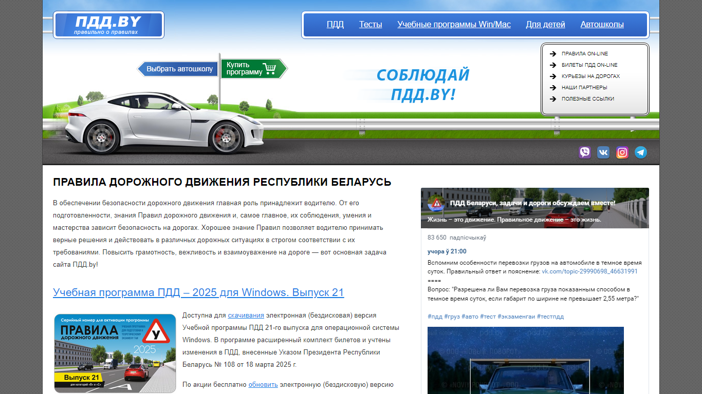Click the #тест hashtag
The height and width of the screenshot is (394, 702).
[488, 317]
